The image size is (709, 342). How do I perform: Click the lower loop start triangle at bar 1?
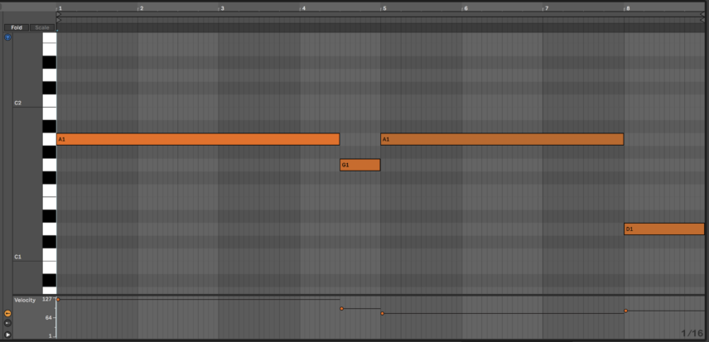coord(59,20)
